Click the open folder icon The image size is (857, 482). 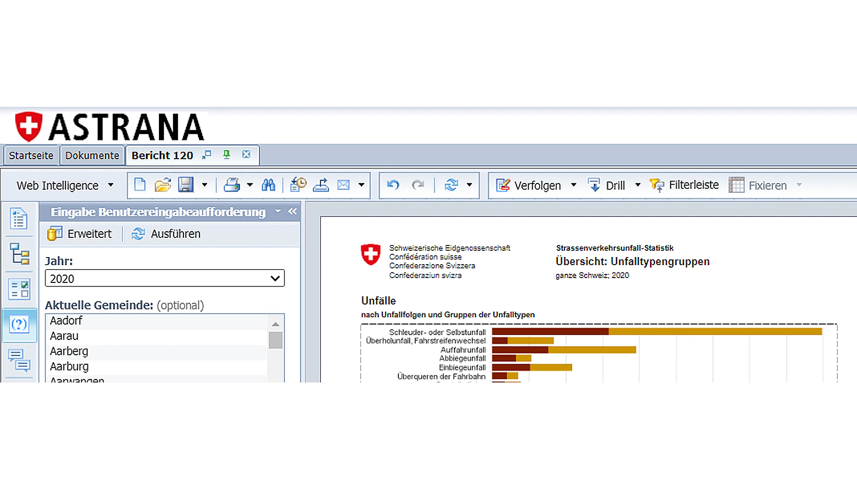point(163,185)
